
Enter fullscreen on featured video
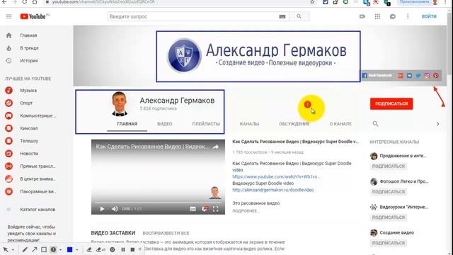[215, 209]
